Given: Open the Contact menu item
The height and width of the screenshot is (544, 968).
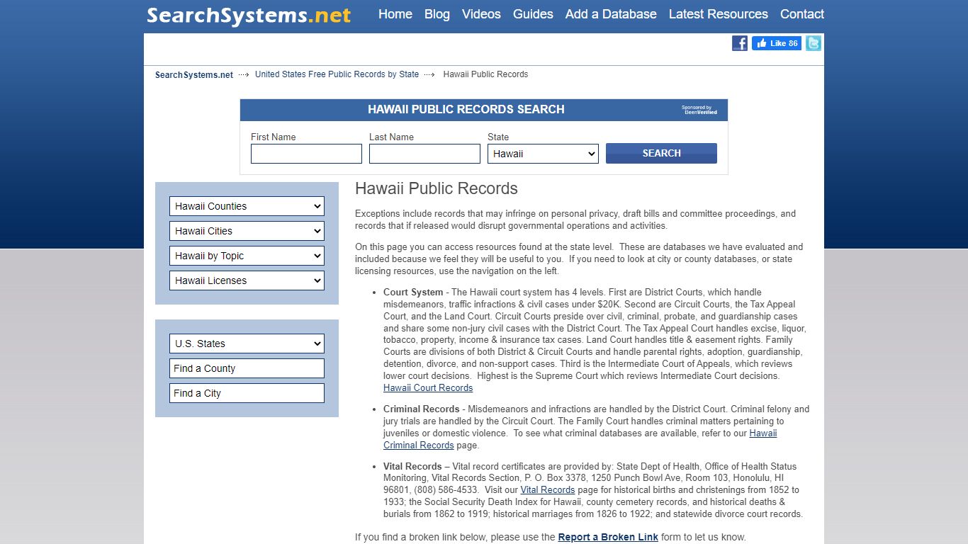Looking at the screenshot, I should [802, 14].
